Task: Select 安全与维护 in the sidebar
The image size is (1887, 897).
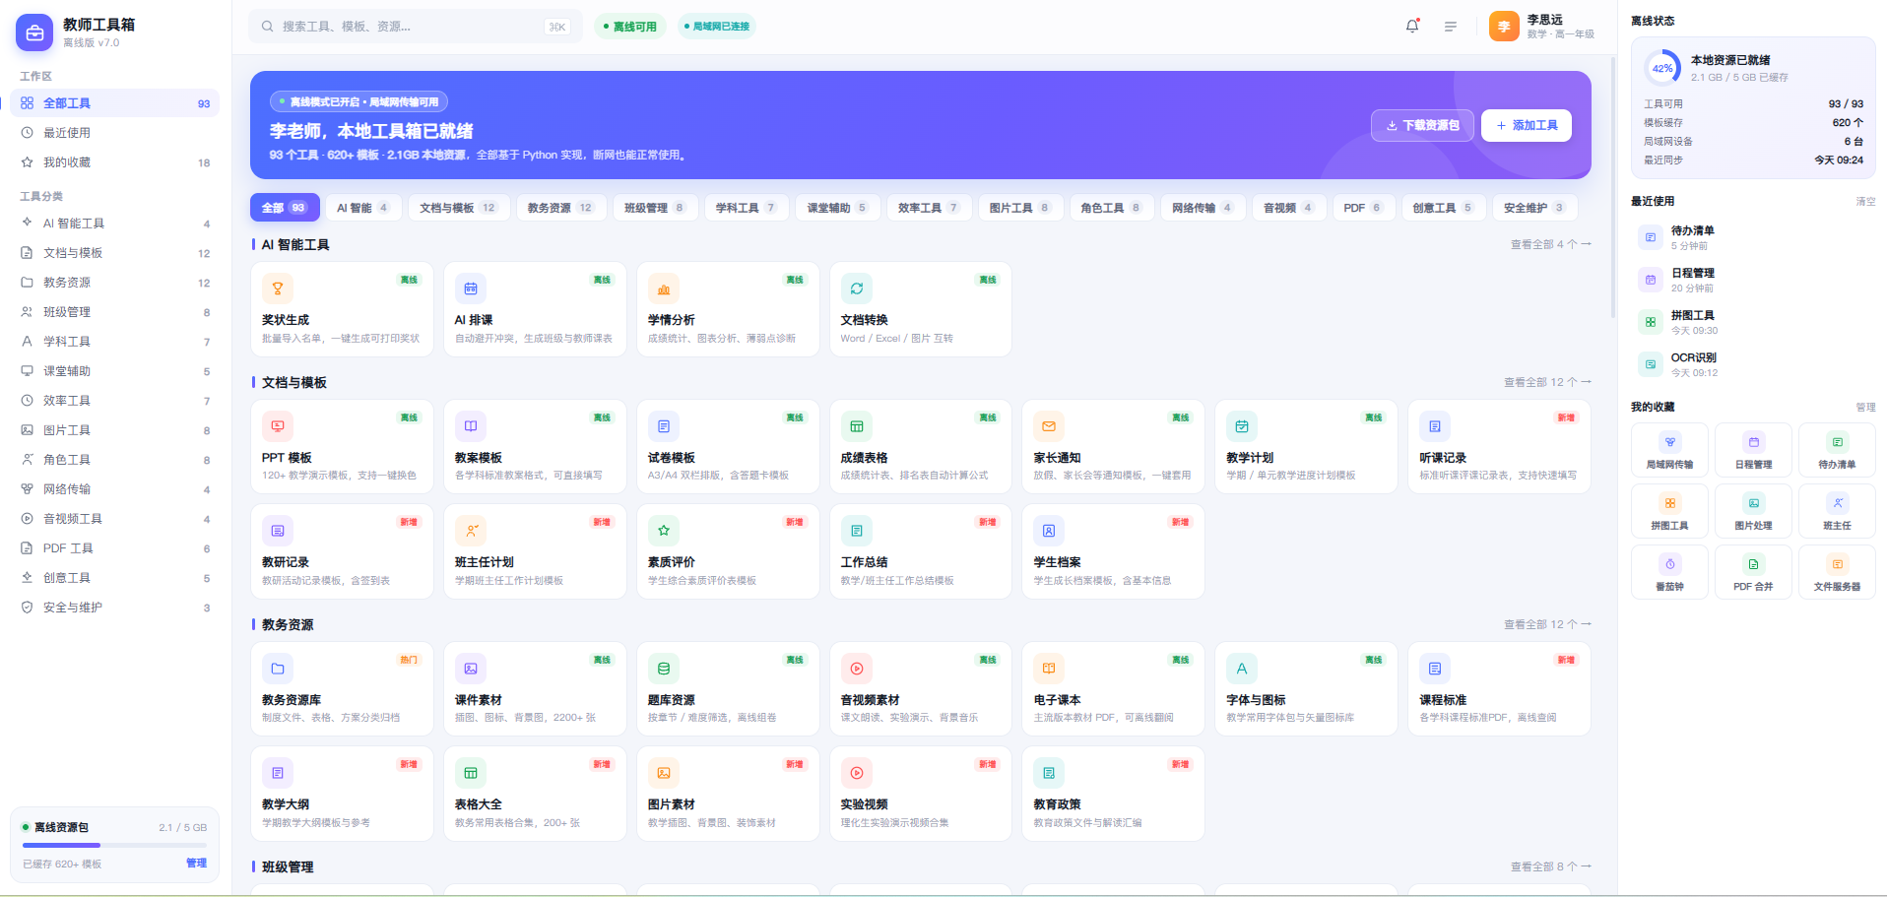Action: tap(114, 608)
